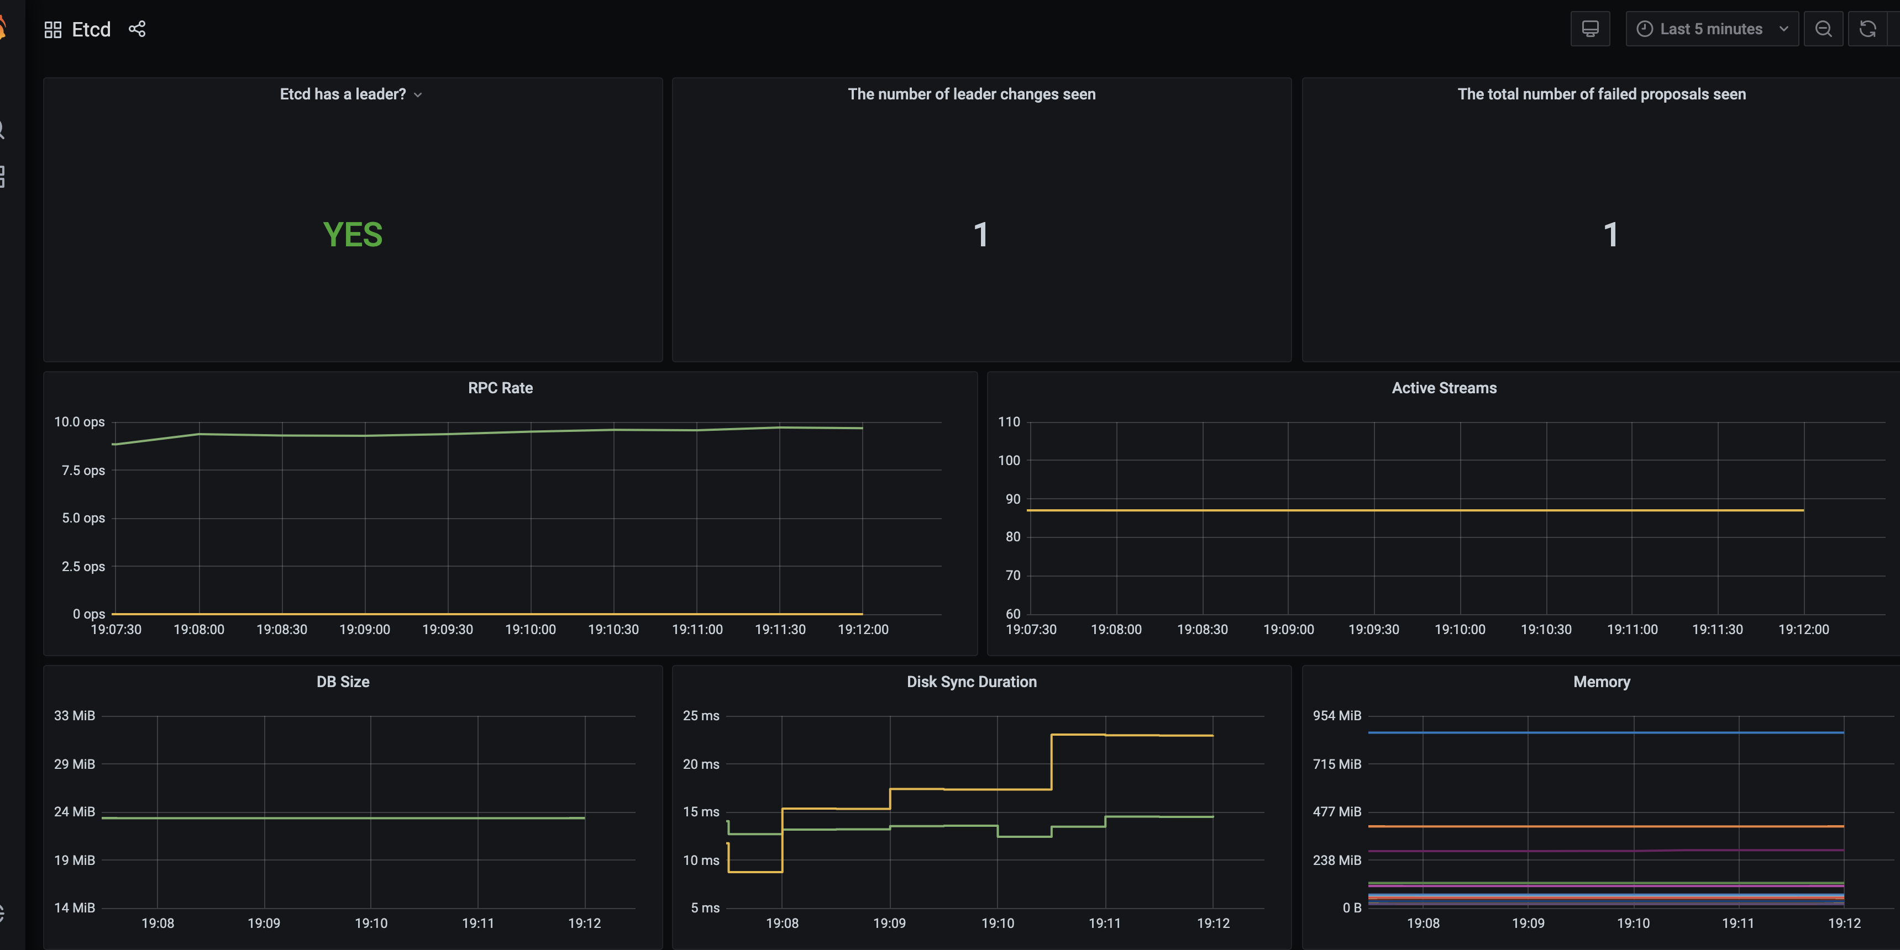Click the '24 MiB' axis label in DB Size
This screenshot has height=950, width=1900.
point(75,811)
